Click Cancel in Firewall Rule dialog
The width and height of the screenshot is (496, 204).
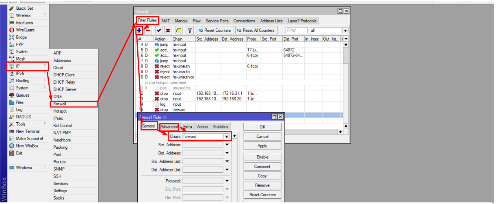pos(262,137)
